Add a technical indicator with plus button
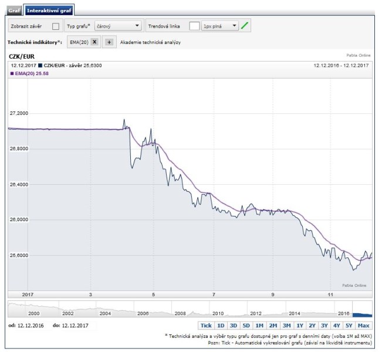The height and width of the screenshot is (352, 382). pos(109,42)
